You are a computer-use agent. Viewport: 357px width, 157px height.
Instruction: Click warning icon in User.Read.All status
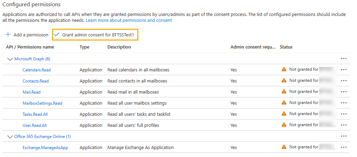[284, 125]
